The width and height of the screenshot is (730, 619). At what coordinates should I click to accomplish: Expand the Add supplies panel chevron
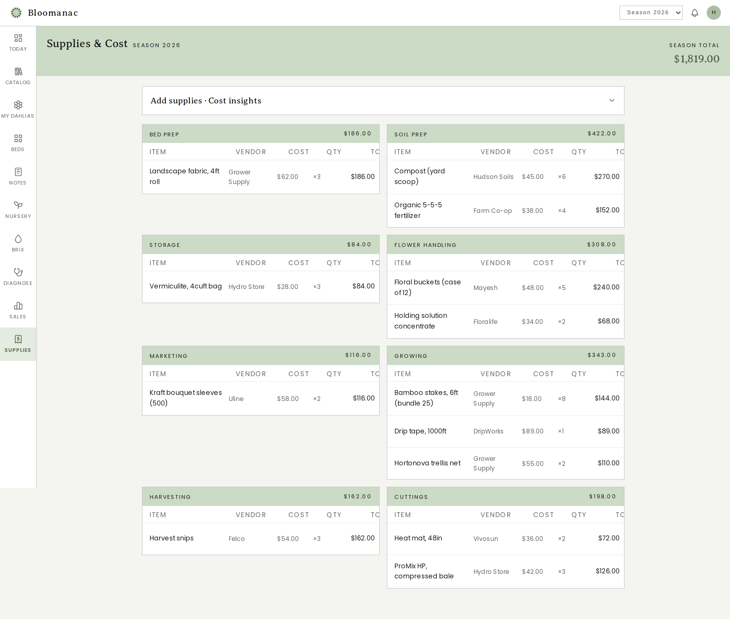click(x=612, y=100)
